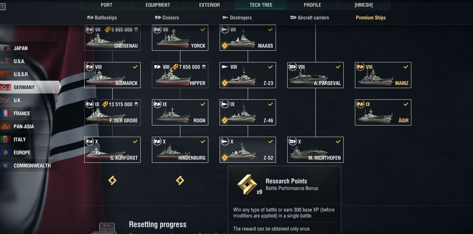The image size is (473, 234).
Task: Show Premium Ships list
Action: coord(371,18)
